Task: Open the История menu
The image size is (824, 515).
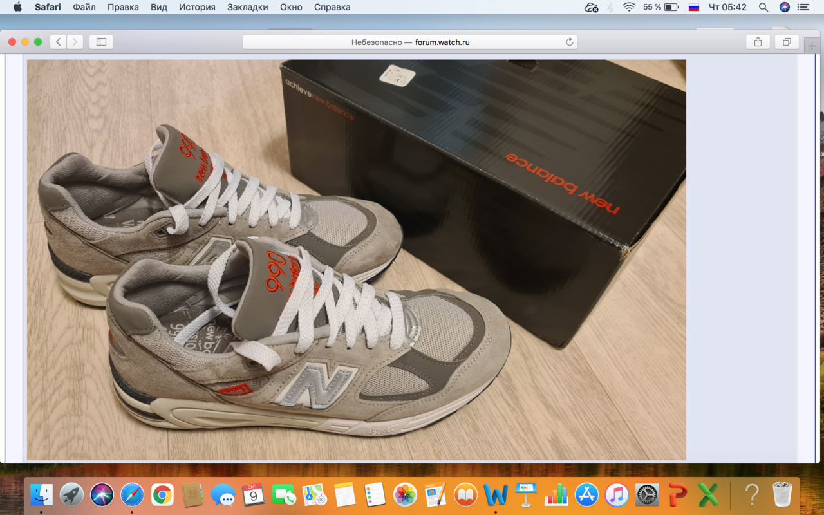Action: (x=197, y=7)
